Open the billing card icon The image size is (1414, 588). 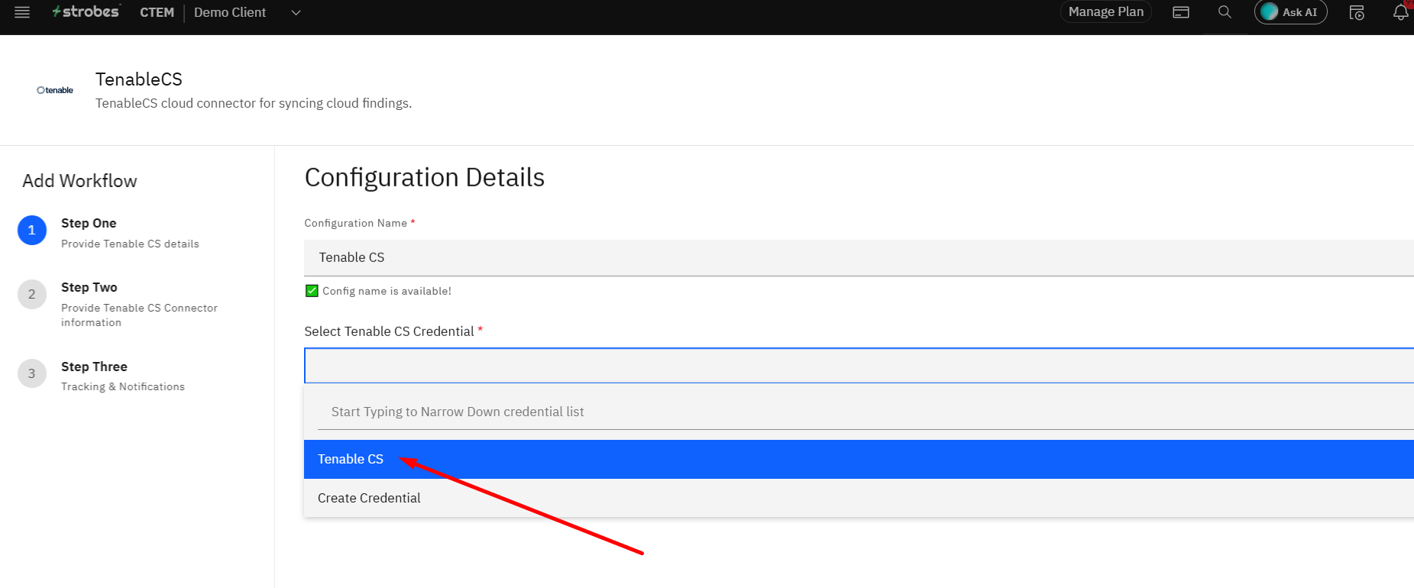[x=1181, y=12]
